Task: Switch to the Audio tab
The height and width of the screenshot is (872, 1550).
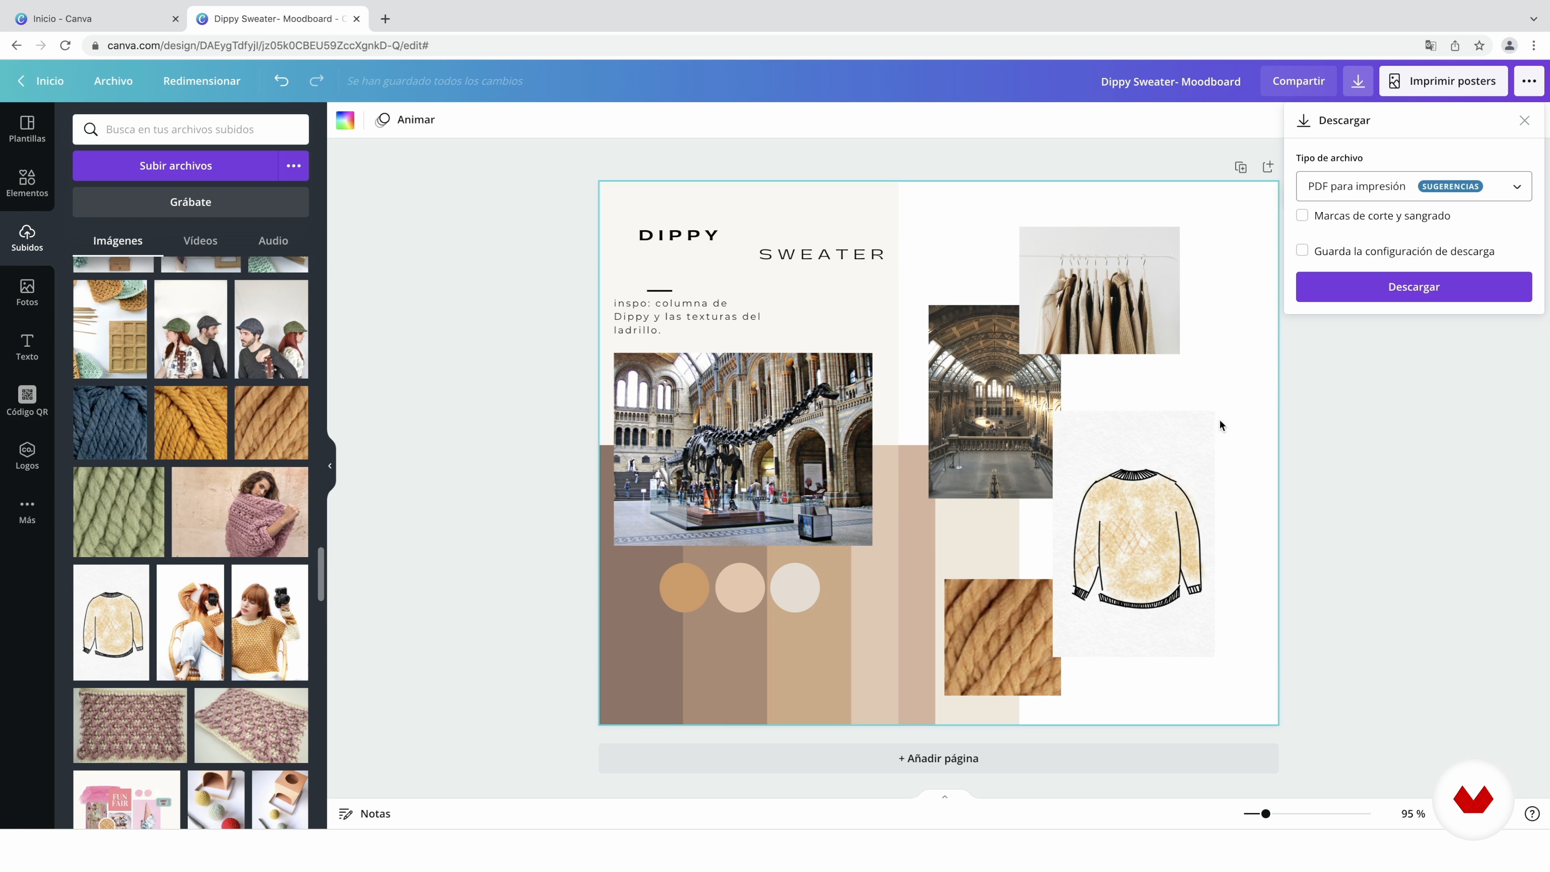Action: (x=273, y=240)
